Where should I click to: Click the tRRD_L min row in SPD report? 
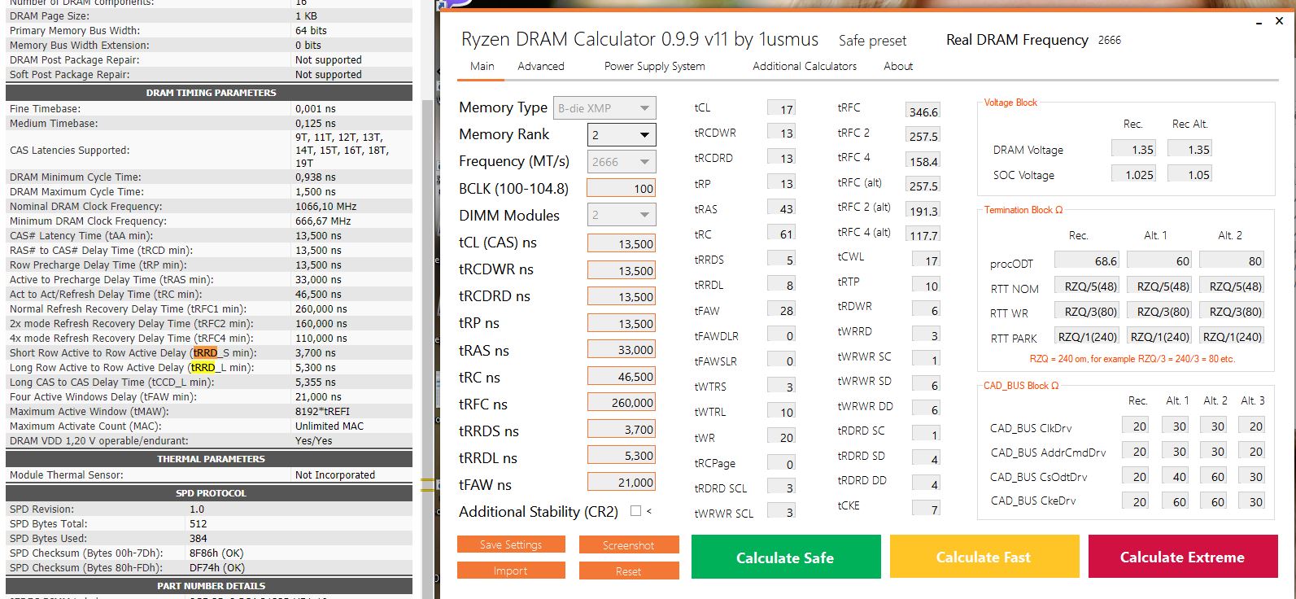[209, 367]
